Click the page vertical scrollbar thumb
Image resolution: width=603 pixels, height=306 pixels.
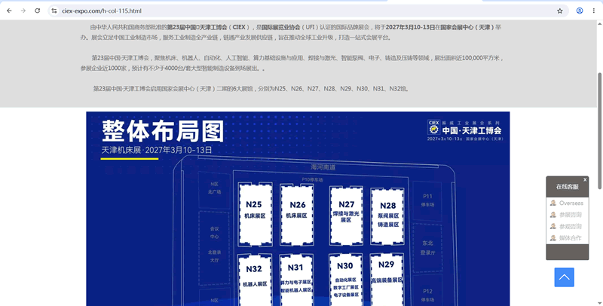pyautogui.click(x=599, y=130)
